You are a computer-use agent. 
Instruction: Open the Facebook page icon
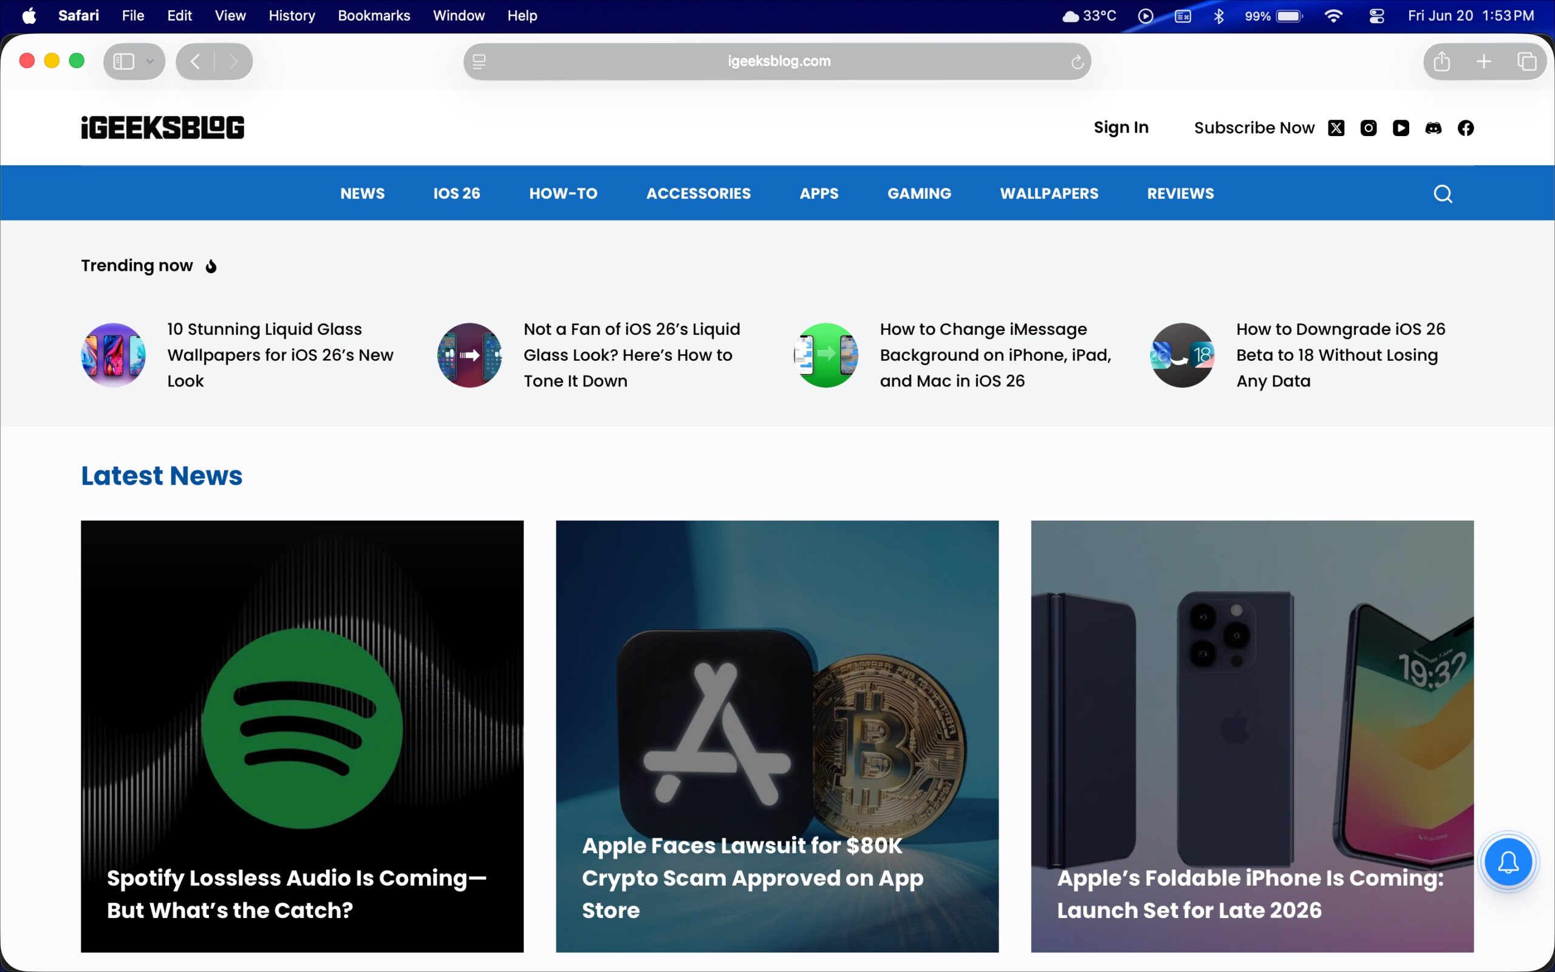1467,128
